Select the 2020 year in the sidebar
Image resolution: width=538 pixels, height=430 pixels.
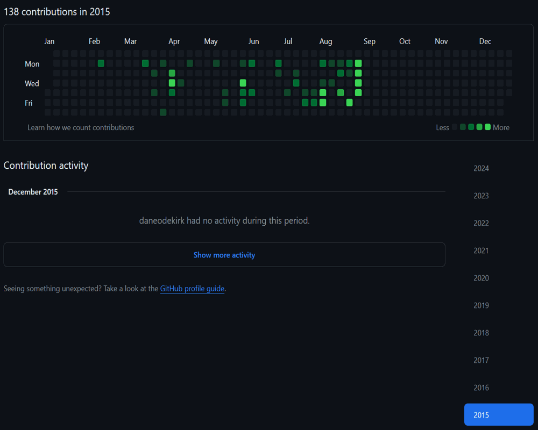pos(481,278)
